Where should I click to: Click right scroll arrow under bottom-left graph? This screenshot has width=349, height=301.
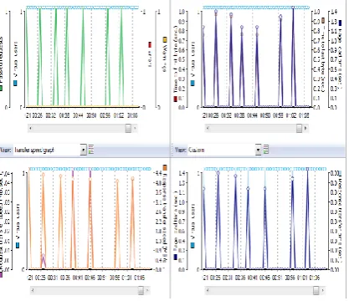point(147,290)
